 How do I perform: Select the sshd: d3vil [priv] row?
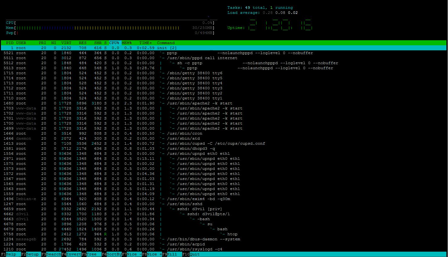[224, 209]
